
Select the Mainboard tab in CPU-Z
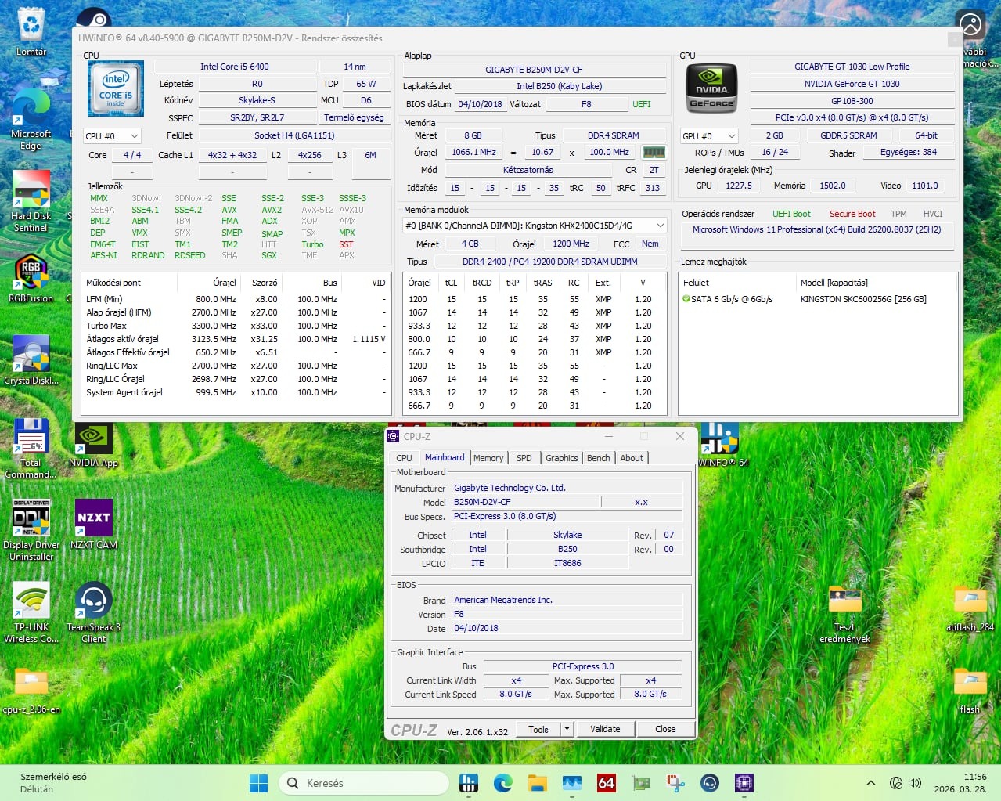(x=445, y=457)
